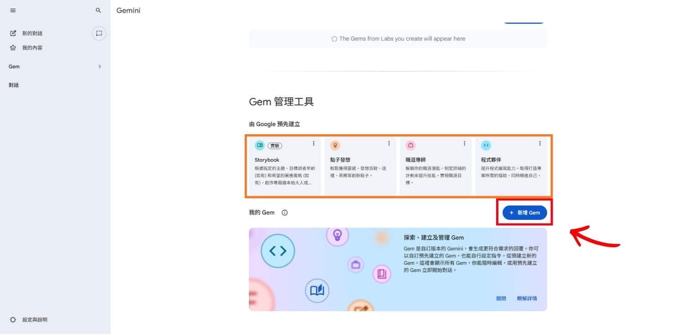The image size is (684, 336).
Task: Click the expand icon beside 新的對話
Action: click(99, 33)
